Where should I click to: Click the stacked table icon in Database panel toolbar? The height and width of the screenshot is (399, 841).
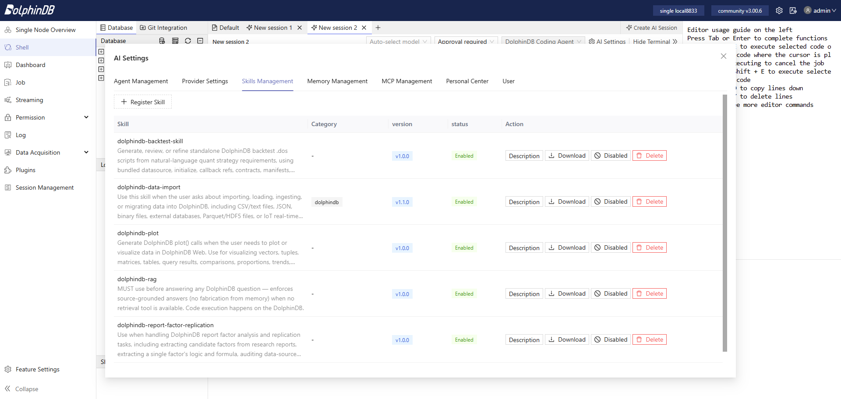pyautogui.click(x=175, y=41)
